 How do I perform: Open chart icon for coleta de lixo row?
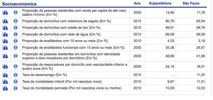point(5,28)
